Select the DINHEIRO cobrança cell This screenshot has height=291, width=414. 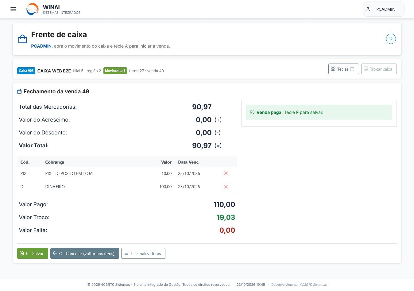coord(55,187)
